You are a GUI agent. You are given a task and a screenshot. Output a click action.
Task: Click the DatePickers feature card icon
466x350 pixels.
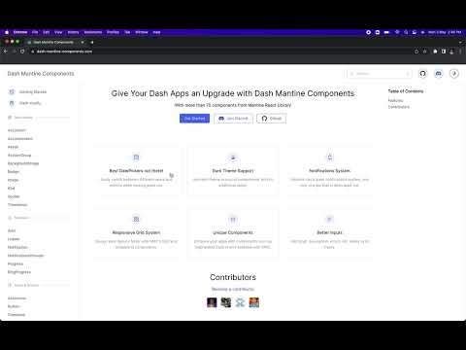[x=136, y=157]
